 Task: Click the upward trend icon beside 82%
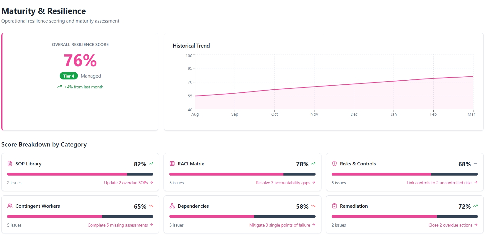click(x=151, y=164)
